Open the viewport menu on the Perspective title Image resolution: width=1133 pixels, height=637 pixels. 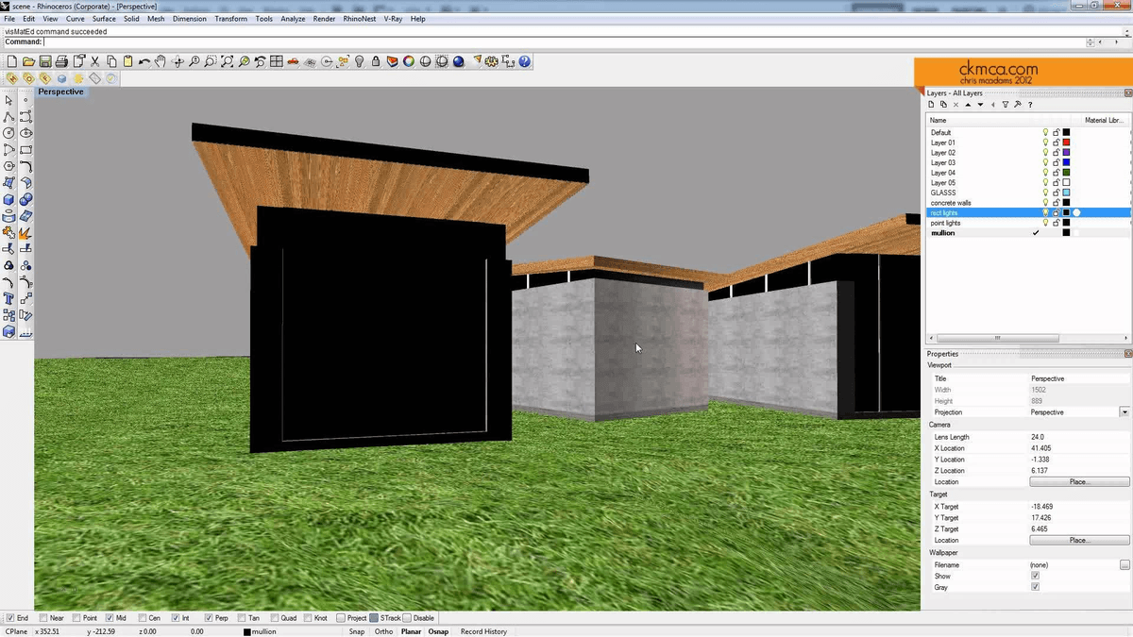pos(60,92)
